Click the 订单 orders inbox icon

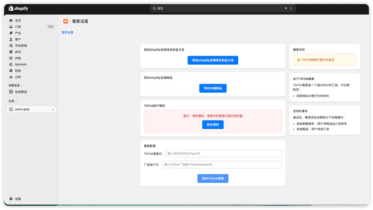pyautogui.click(x=11, y=27)
